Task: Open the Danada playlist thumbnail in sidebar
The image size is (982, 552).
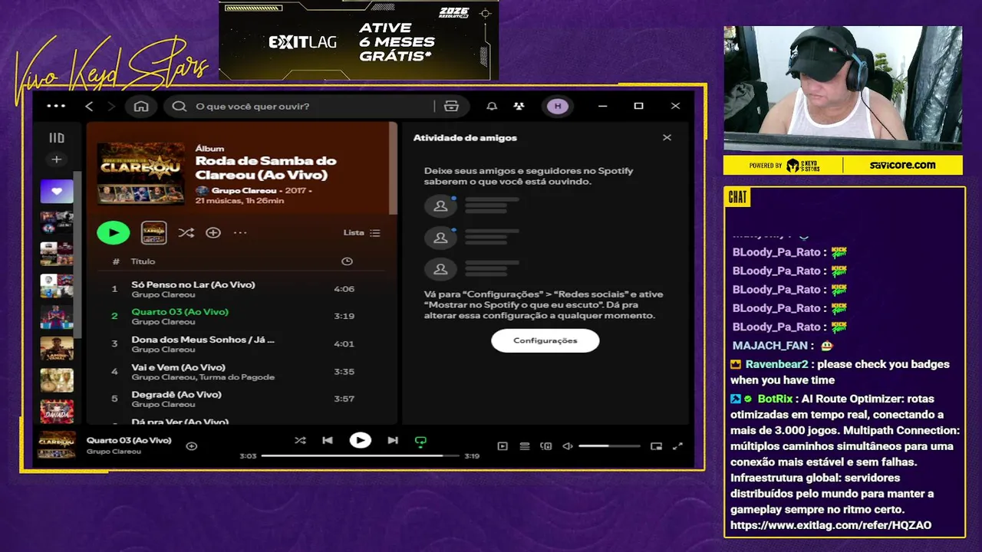Action: [x=57, y=411]
